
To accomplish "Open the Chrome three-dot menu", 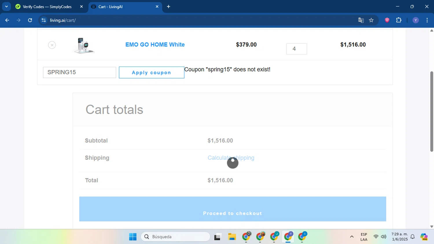I will point(427,20).
